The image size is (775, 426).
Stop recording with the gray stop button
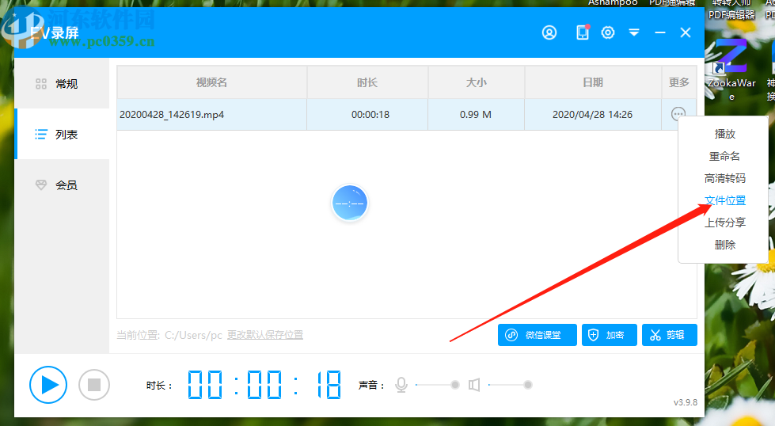[x=94, y=385]
